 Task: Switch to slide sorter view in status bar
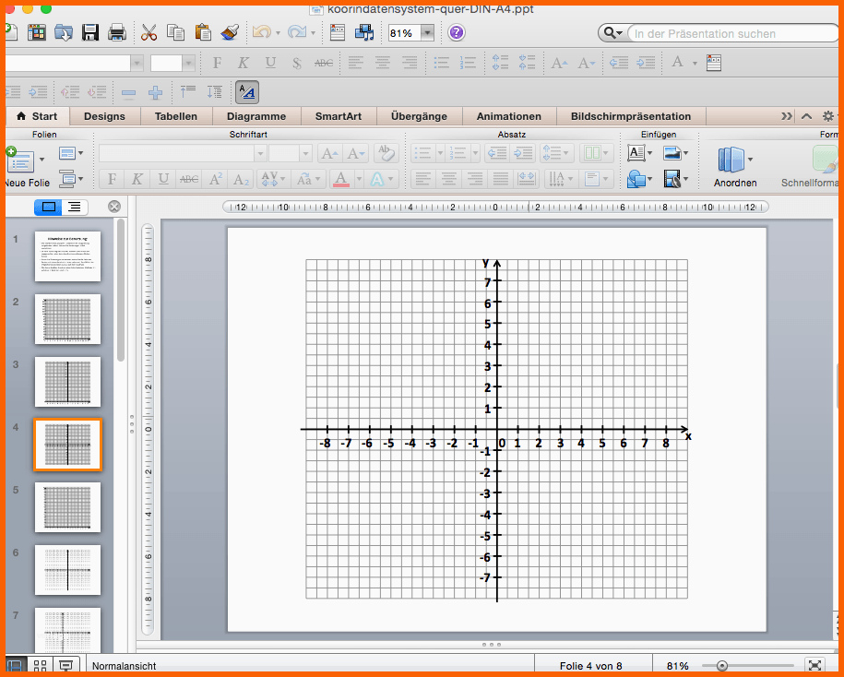40,665
